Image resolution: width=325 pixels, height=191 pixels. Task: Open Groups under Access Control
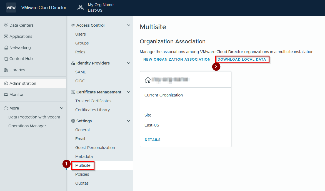pos(82,43)
